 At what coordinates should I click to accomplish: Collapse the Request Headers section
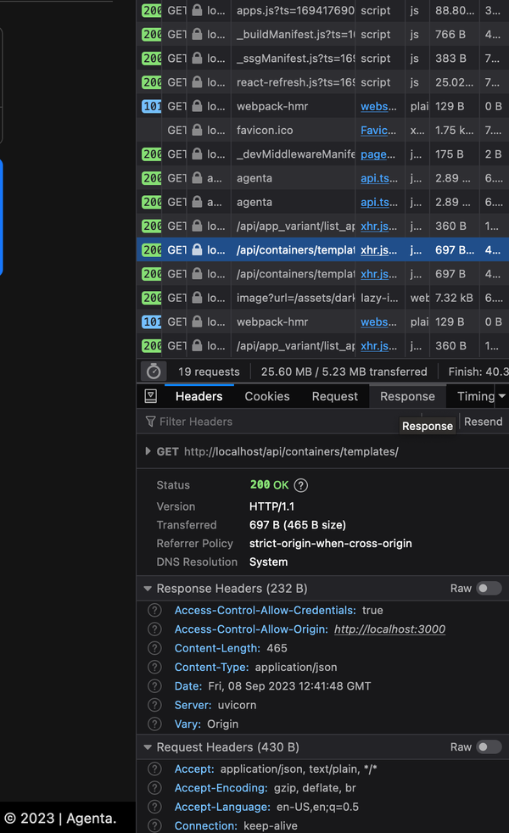click(148, 747)
